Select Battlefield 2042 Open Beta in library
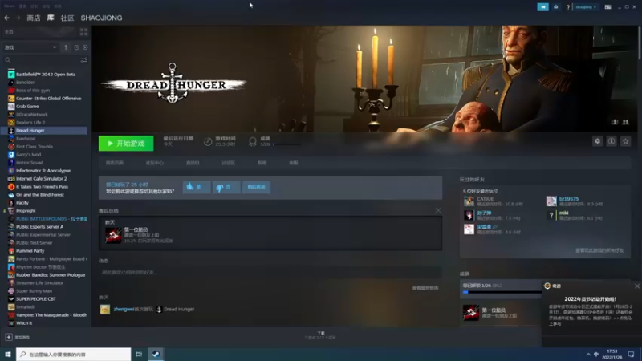642x361 pixels. click(x=45, y=75)
